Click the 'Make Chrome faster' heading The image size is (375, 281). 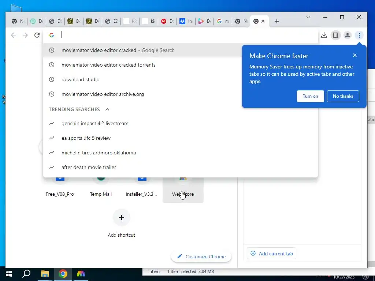(279, 56)
